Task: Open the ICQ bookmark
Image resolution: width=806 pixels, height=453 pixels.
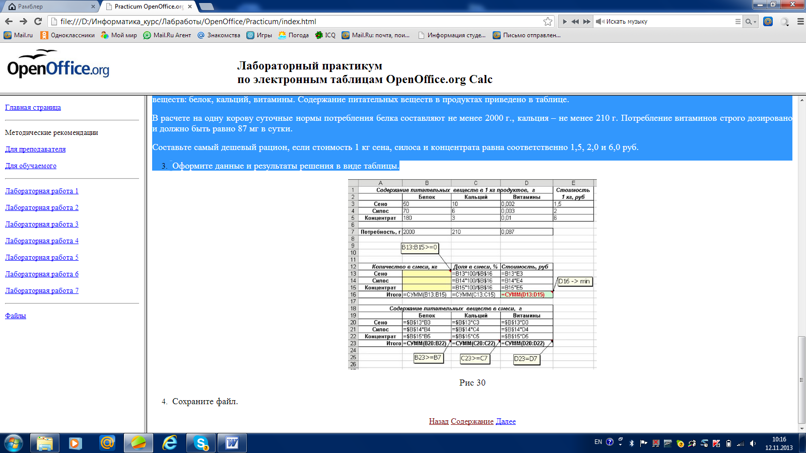Action: point(325,35)
